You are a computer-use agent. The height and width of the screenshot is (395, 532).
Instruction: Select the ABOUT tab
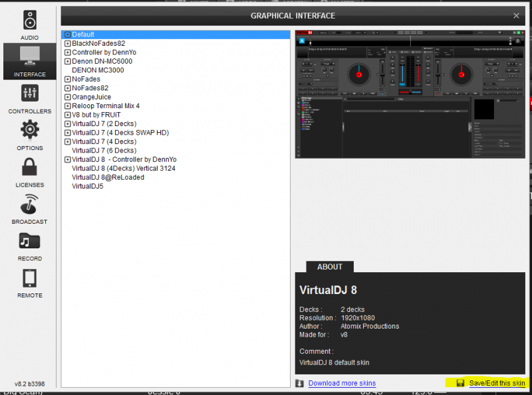pyautogui.click(x=330, y=267)
